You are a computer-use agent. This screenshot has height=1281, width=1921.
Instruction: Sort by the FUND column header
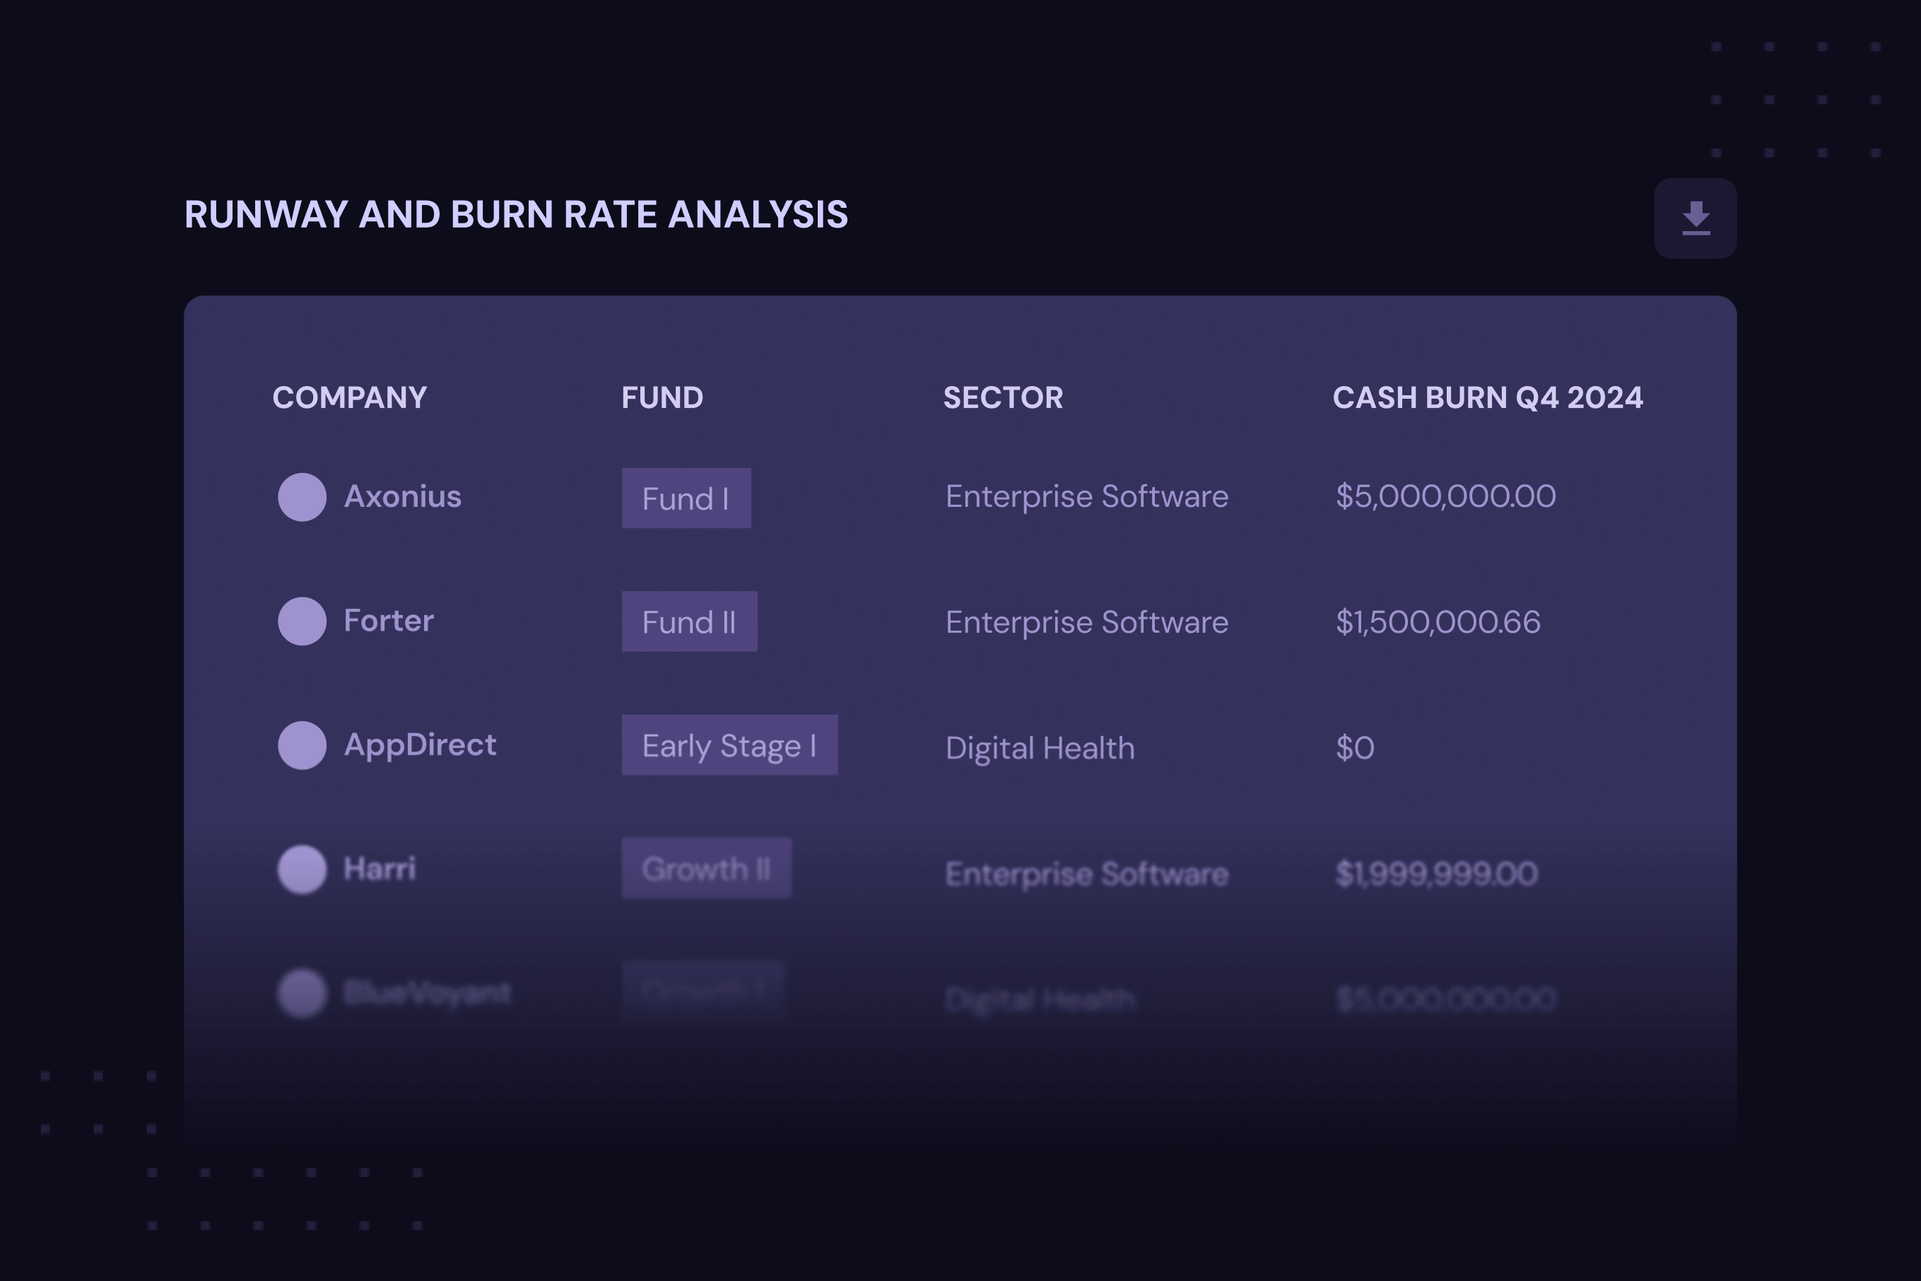[662, 398]
